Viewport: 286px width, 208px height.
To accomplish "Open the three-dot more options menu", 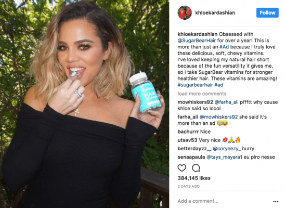I will coord(276,201).
